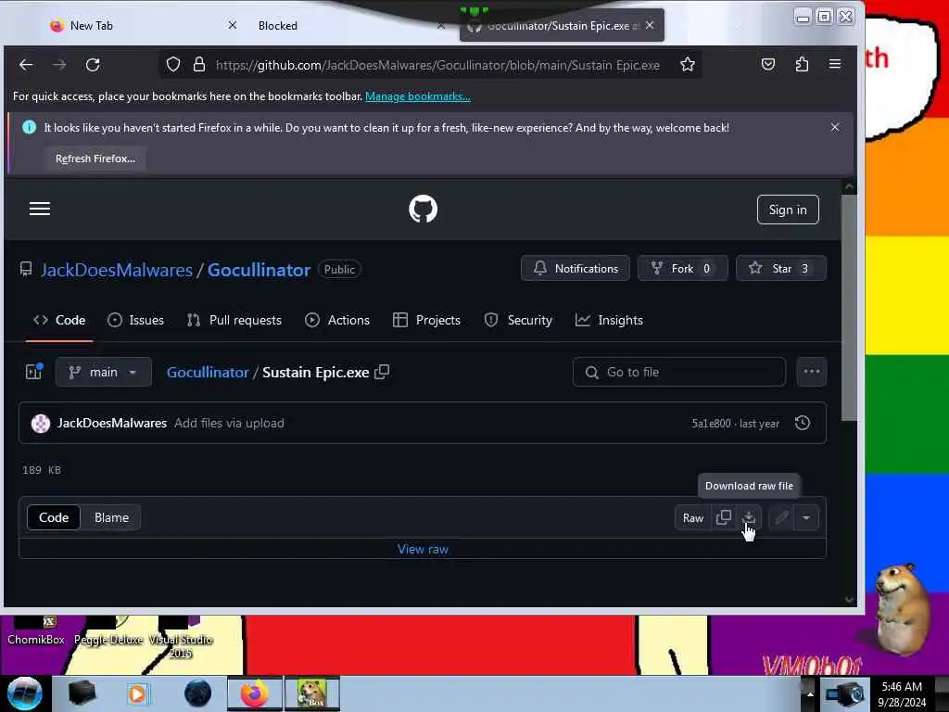Click the View raw link
Viewport: 949px width, 712px height.
[x=423, y=549]
